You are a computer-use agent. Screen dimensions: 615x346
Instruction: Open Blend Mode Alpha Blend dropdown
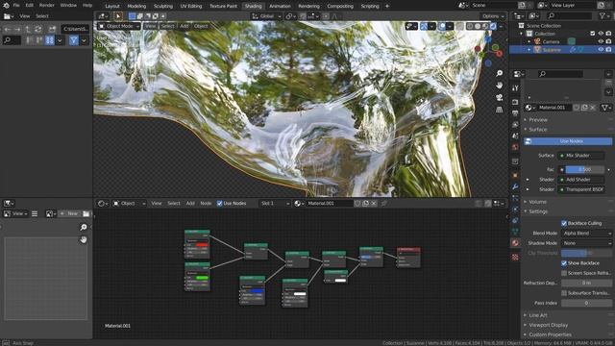(586, 233)
